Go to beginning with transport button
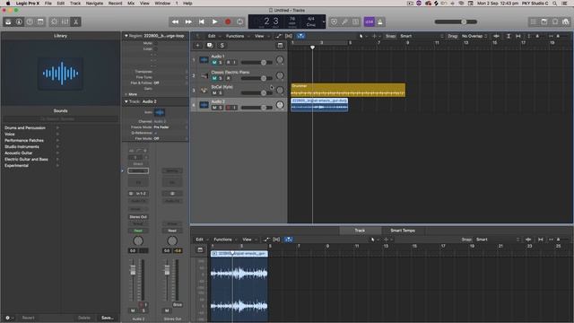Screen dimensions: 574x323 (x=201, y=22)
